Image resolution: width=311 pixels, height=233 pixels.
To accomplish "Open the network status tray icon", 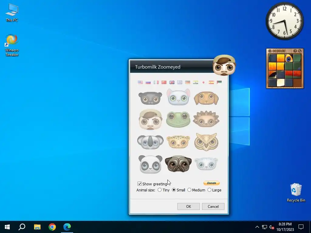I will 265,227.
